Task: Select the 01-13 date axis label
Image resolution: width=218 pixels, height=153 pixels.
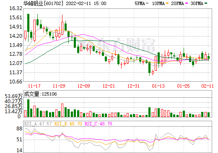Action: point(158,86)
